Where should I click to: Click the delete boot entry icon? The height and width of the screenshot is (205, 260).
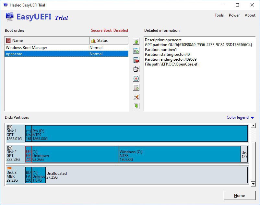[x=136, y=60]
